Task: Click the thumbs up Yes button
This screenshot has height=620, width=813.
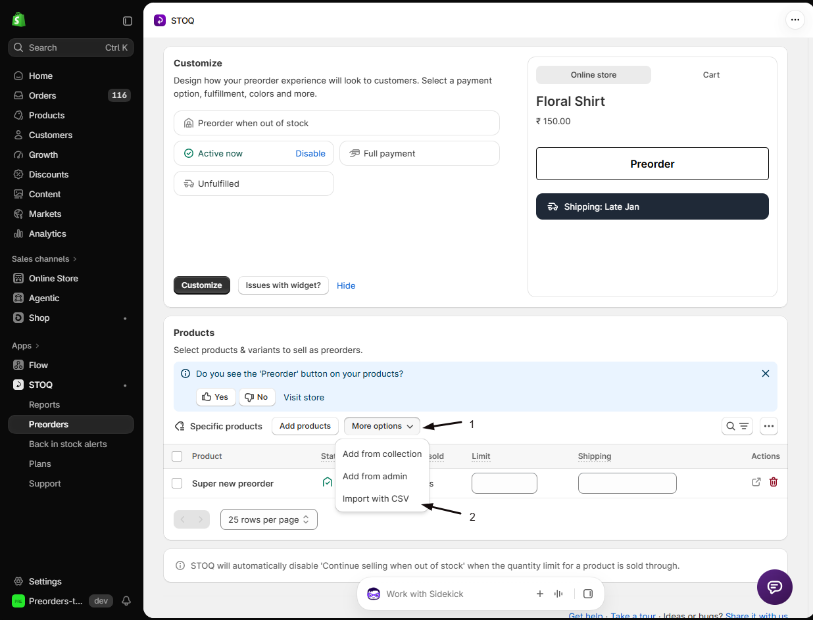Action: pos(216,397)
